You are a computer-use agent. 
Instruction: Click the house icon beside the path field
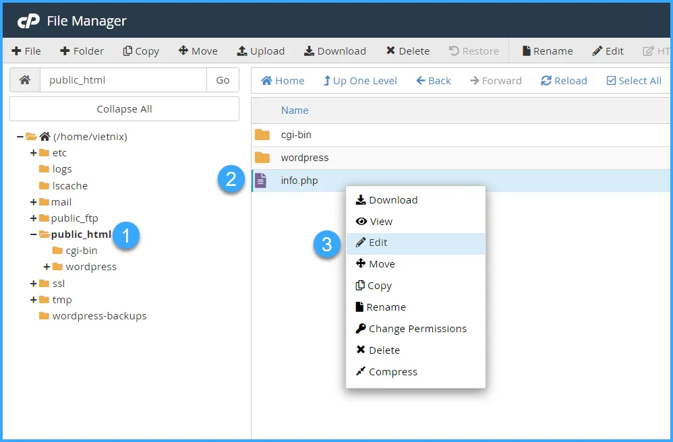coord(24,80)
